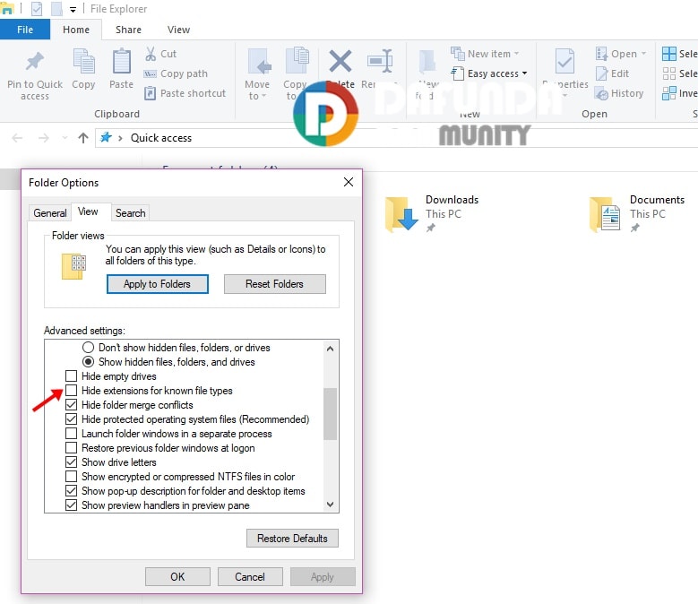Click the Copy icon in the ribbon
Screen dimensions: 698x604
pyautogui.click(x=83, y=63)
